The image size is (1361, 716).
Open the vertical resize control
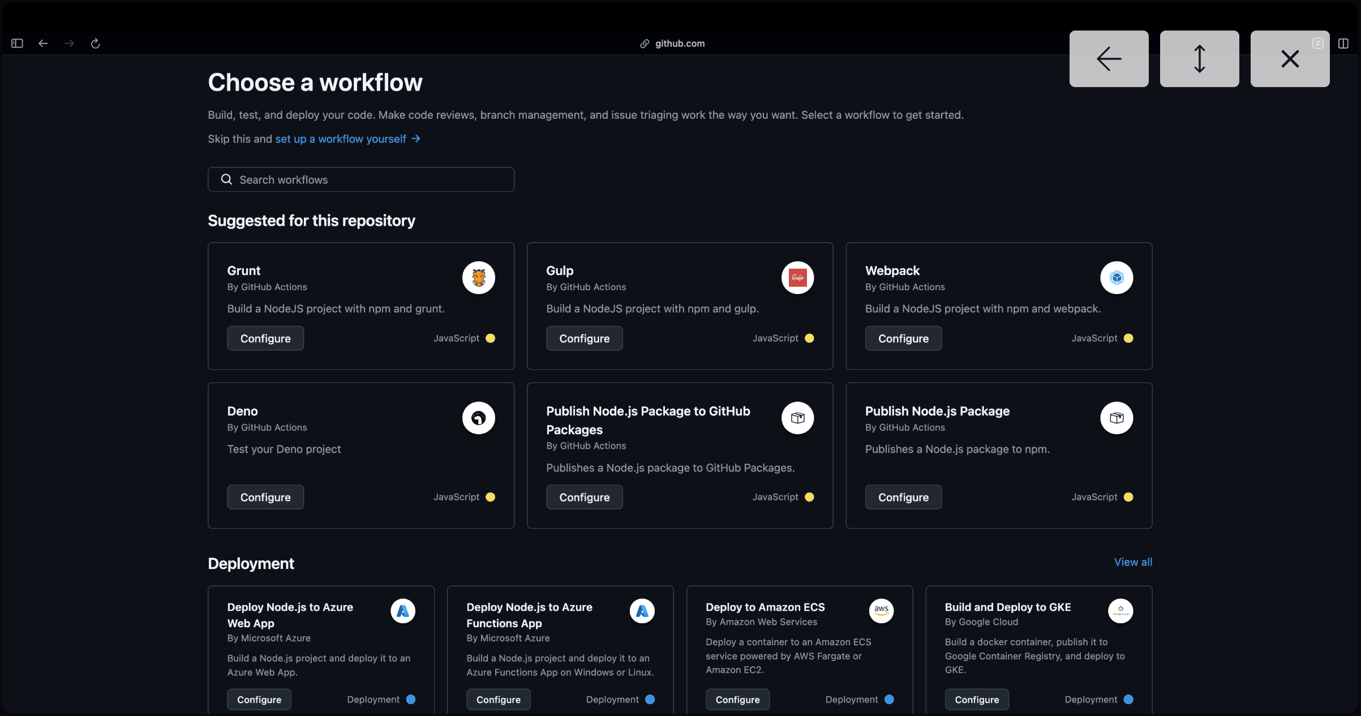[1199, 59]
